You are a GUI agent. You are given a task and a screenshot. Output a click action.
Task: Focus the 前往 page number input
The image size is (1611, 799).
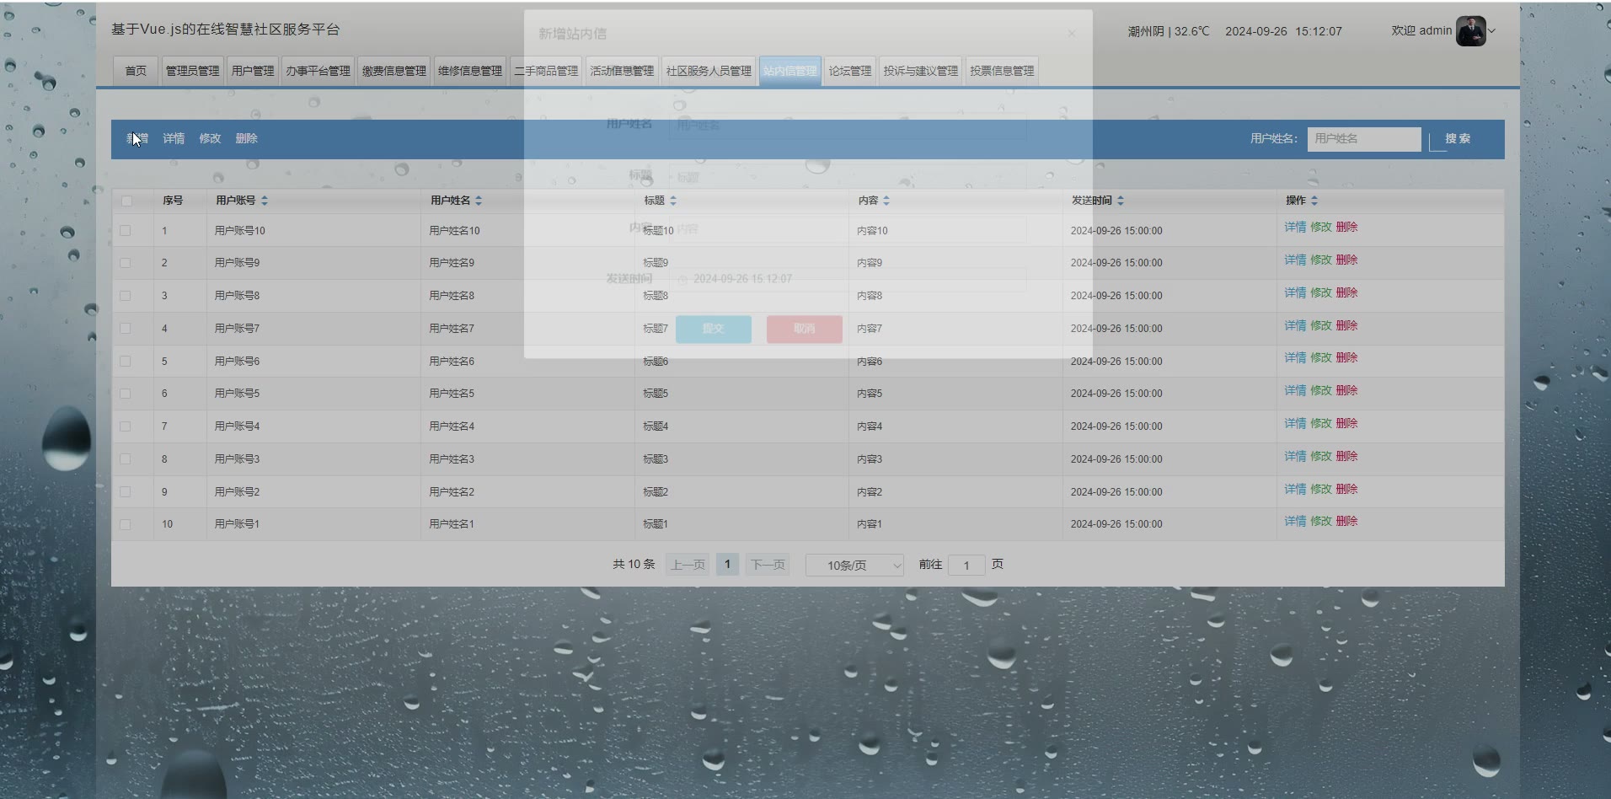click(x=966, y=566)
